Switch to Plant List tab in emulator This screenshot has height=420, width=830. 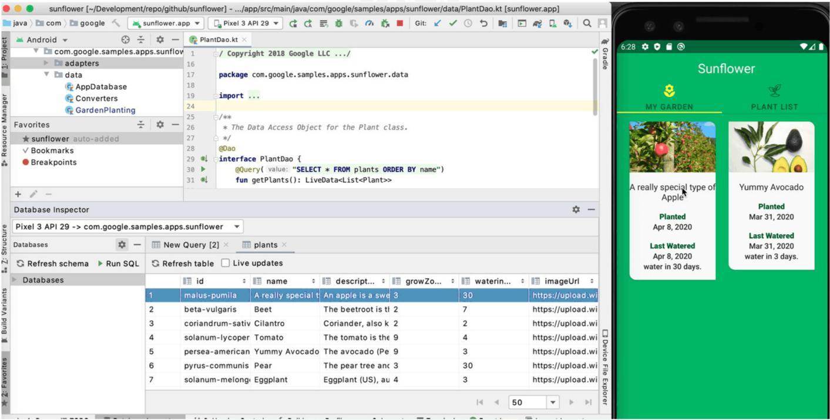774,98
